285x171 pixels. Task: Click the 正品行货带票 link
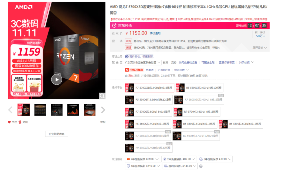pos(227,63)
